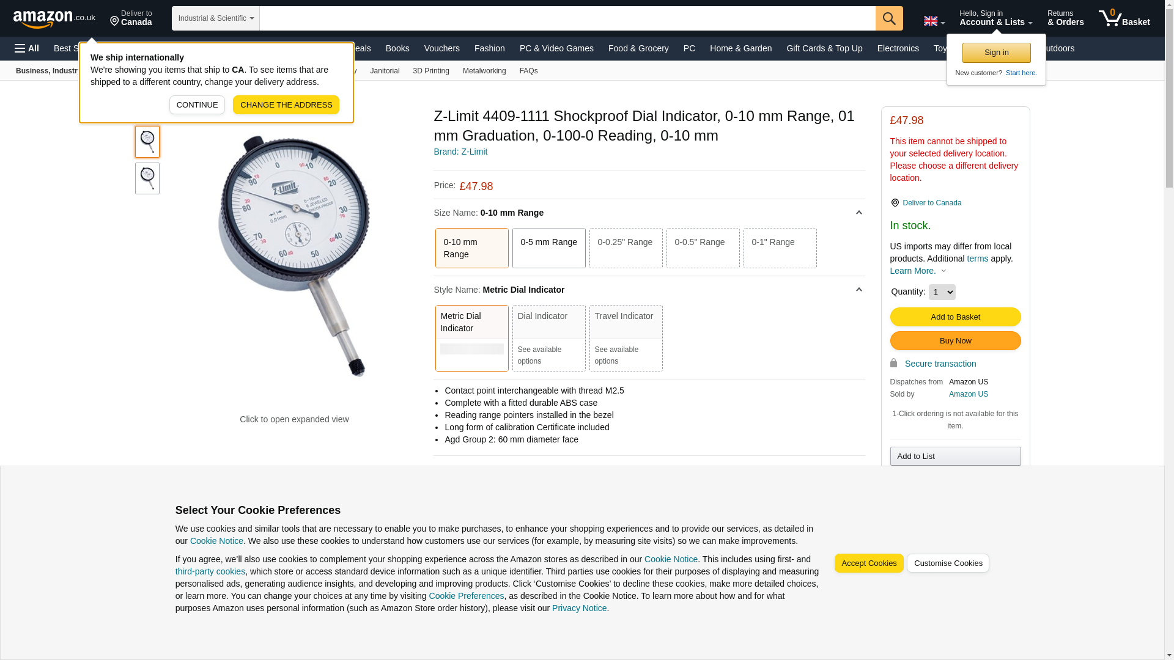Go to the 3D Printing subcategory
Image resolution: width=1174 pixels, height=660 pixels.
click(430, 71)
